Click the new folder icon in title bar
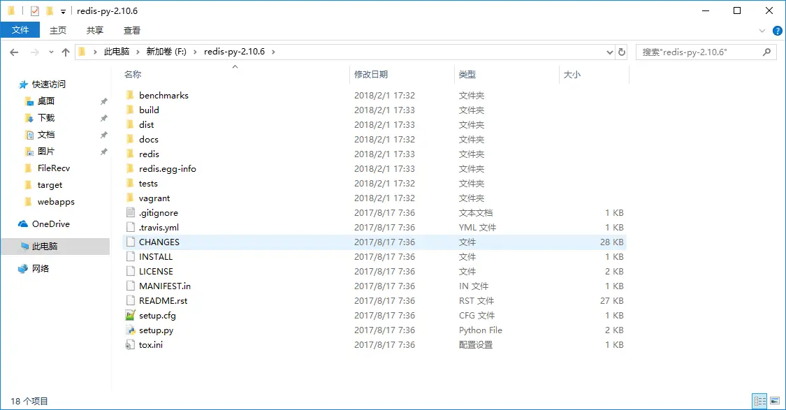The width and height of the screenshot is (786, 410). pos(49,10)
